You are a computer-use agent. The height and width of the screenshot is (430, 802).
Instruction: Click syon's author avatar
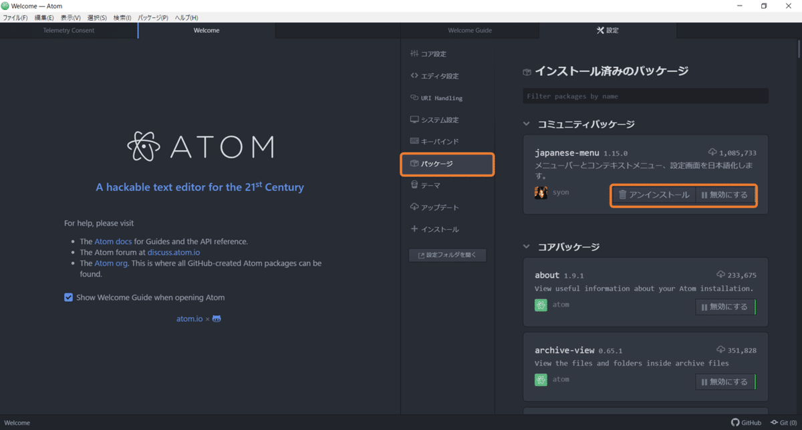541,193
